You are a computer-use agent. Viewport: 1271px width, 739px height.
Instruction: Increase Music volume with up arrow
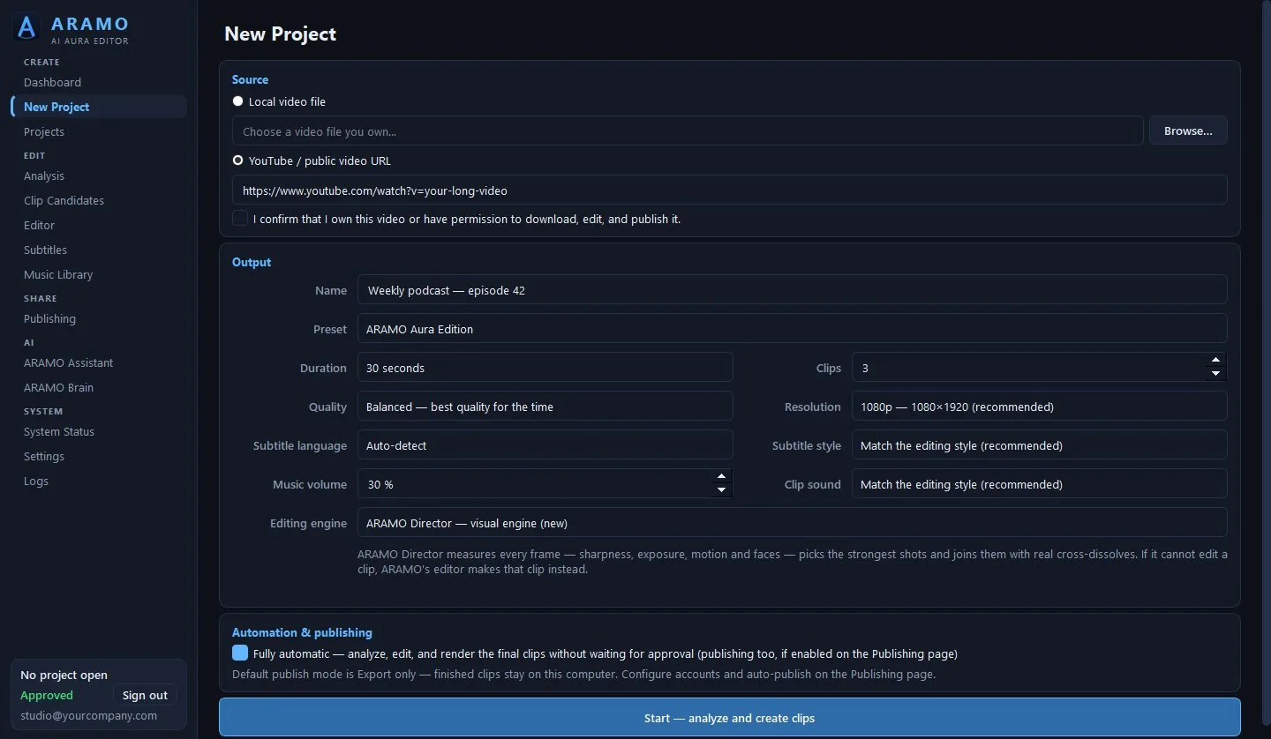[721, 476]
